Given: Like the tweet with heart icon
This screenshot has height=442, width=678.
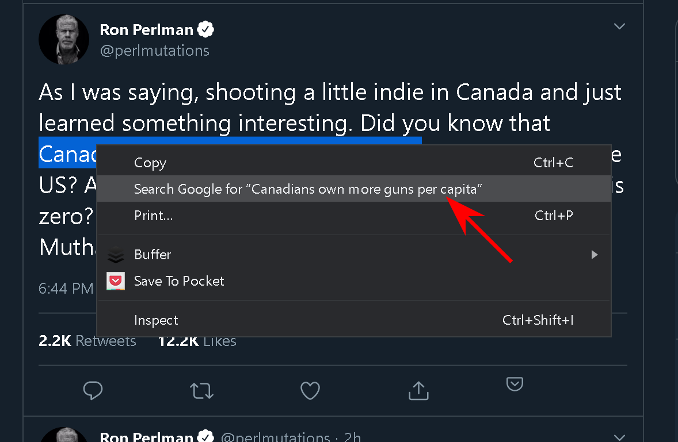Looking at the screenshot, I should (310, 391).
